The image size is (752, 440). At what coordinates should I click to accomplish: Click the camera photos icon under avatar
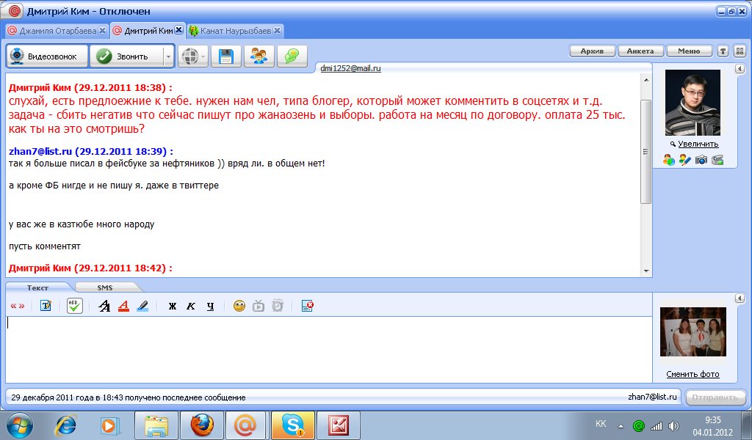701,160
